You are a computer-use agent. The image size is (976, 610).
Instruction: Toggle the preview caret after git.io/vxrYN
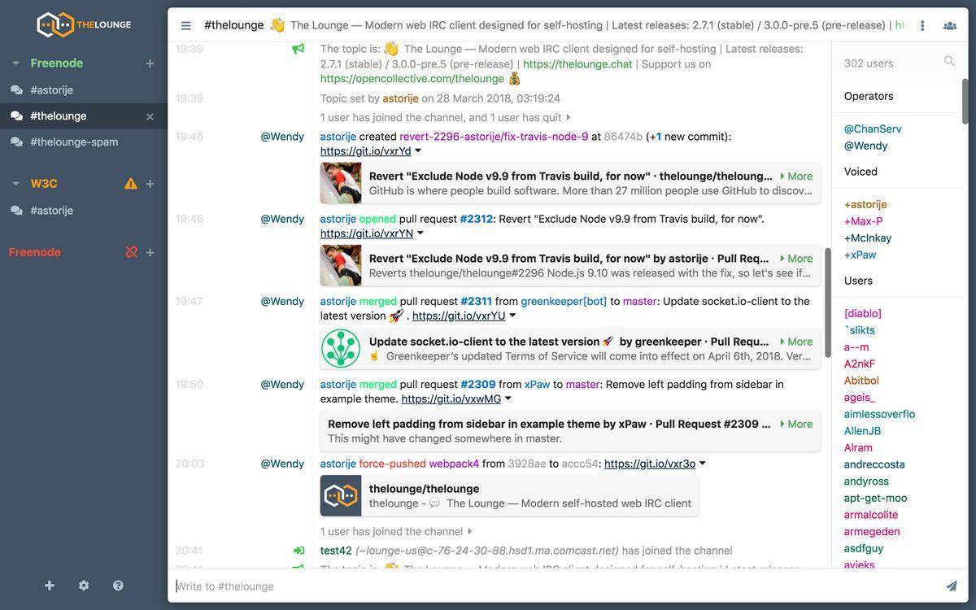pos(420,233)
